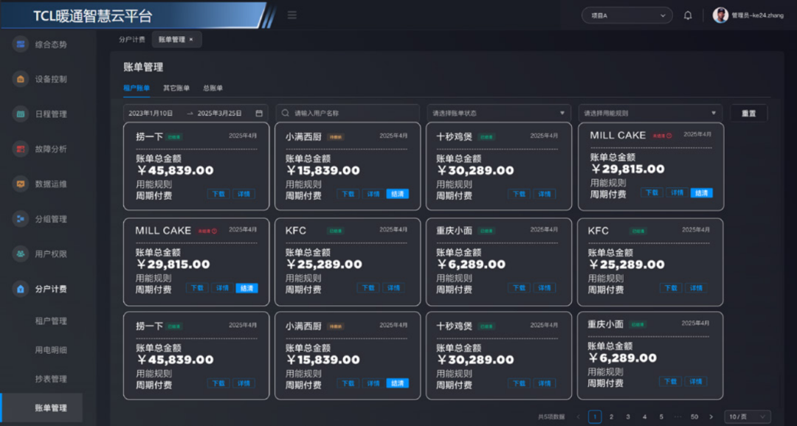
Task: Open 设备控制 via its sidebar icon
Action: pyautogui.click(x=21, y=79)
